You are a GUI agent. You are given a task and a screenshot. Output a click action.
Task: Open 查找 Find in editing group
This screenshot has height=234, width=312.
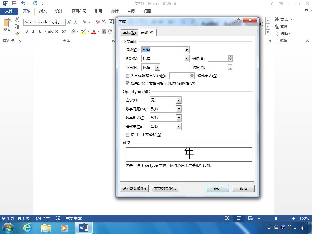click(x=283, y=19)
